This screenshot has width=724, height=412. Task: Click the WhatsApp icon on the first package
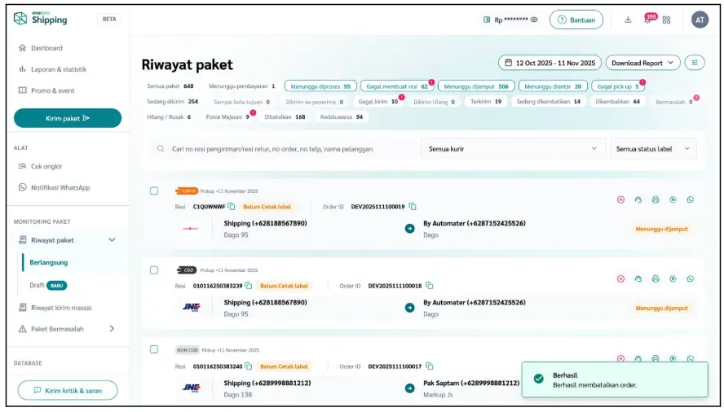pyautogui.click(x=691, y=199)
